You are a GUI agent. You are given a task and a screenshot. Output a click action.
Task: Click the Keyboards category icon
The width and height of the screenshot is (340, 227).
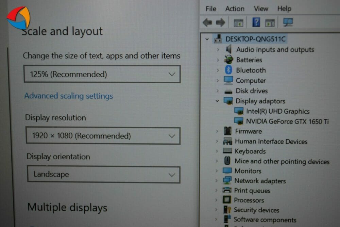click(x=227, y=151)
